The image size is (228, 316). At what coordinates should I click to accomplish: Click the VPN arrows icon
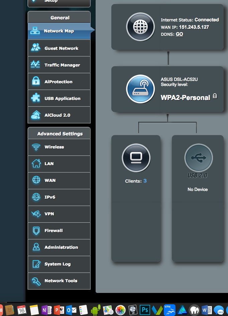click(x=36, y=214)
